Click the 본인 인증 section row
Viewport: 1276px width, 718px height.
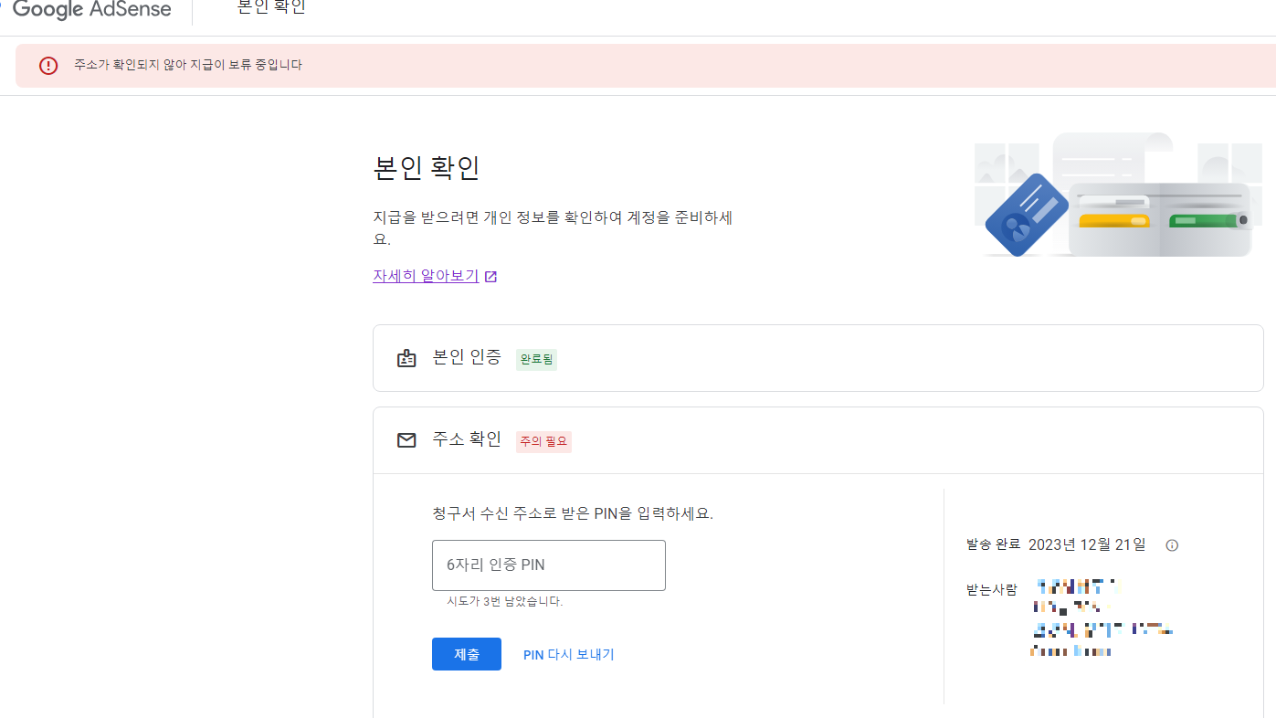point(466,358)
